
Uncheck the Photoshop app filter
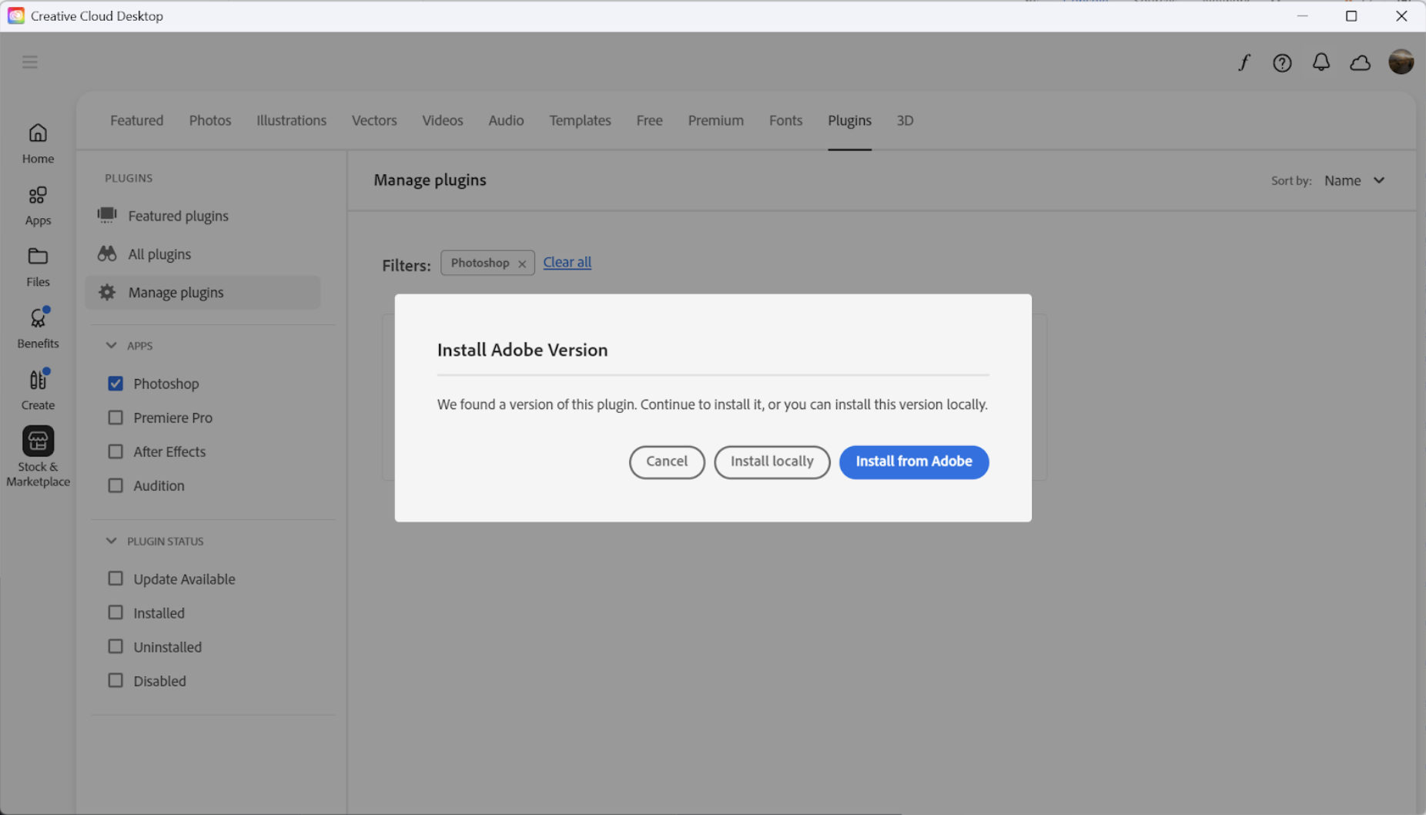115,384
